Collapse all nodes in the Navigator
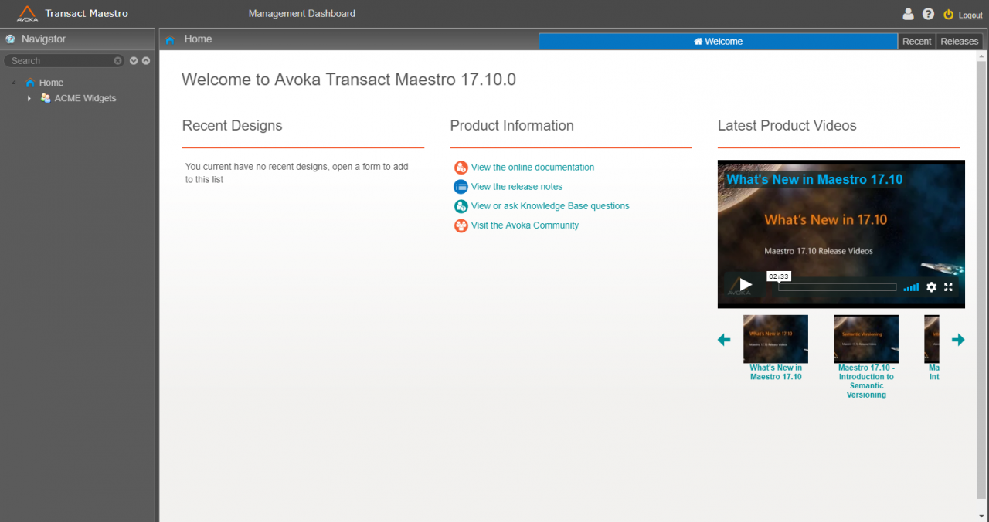The image size is (989, 522). point(145,60)
